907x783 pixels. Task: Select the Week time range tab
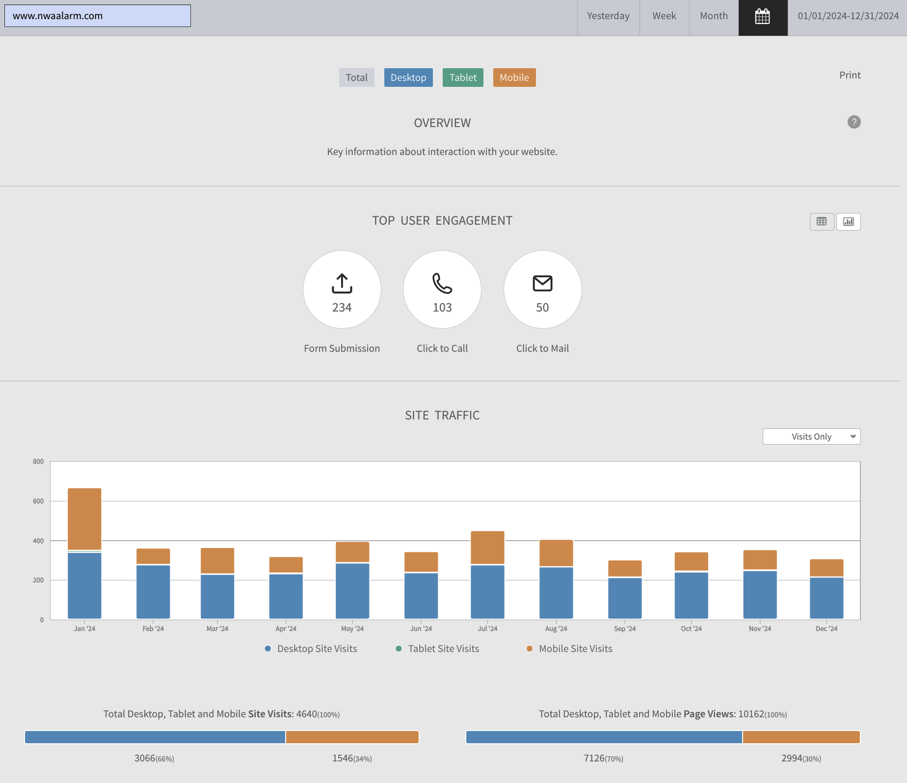[664, 16]
